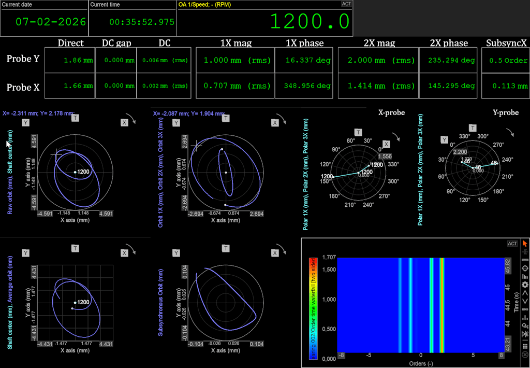Screen dimensions: 530x368
Task: Select the DC value 0.006 mm (rms)
Action: tap(165, 61)
